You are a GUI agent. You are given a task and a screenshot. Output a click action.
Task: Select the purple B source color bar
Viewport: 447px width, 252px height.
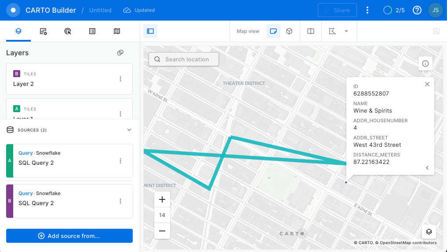click(x=10, y=201)
